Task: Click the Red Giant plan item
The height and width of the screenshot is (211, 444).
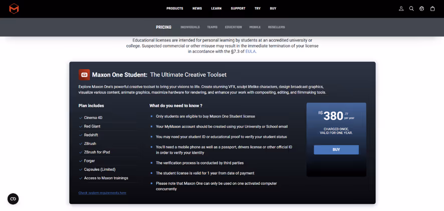Action: pos(92,126)
